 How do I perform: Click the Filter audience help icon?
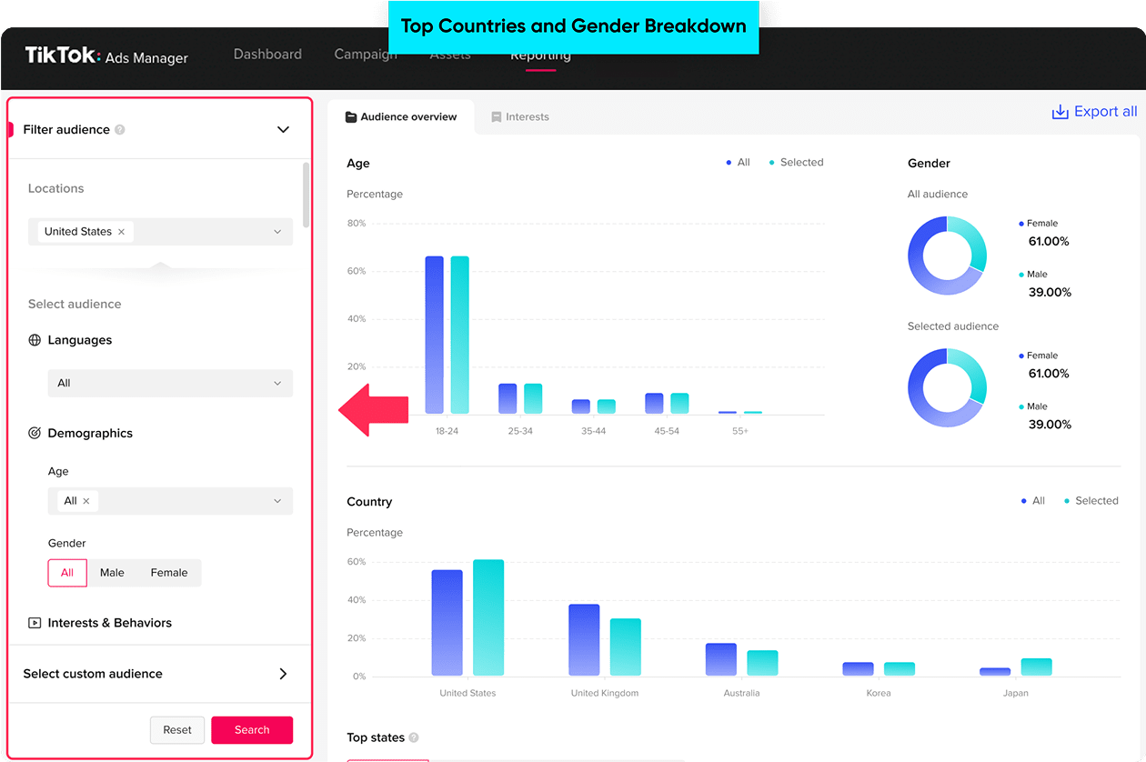click(120, 130)
